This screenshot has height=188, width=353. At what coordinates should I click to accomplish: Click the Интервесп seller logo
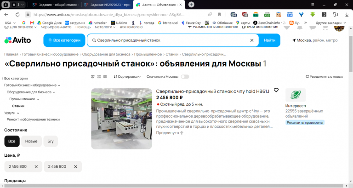pos(296,95)
